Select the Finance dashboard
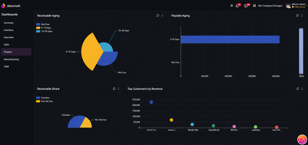Screen dimensions: 308x145 pos(16,52)
